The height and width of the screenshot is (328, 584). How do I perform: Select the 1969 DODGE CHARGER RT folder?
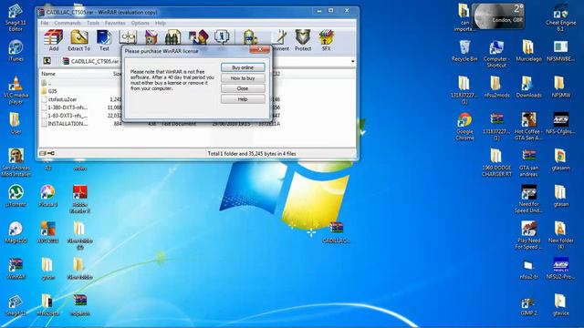[x=496, y=163]
